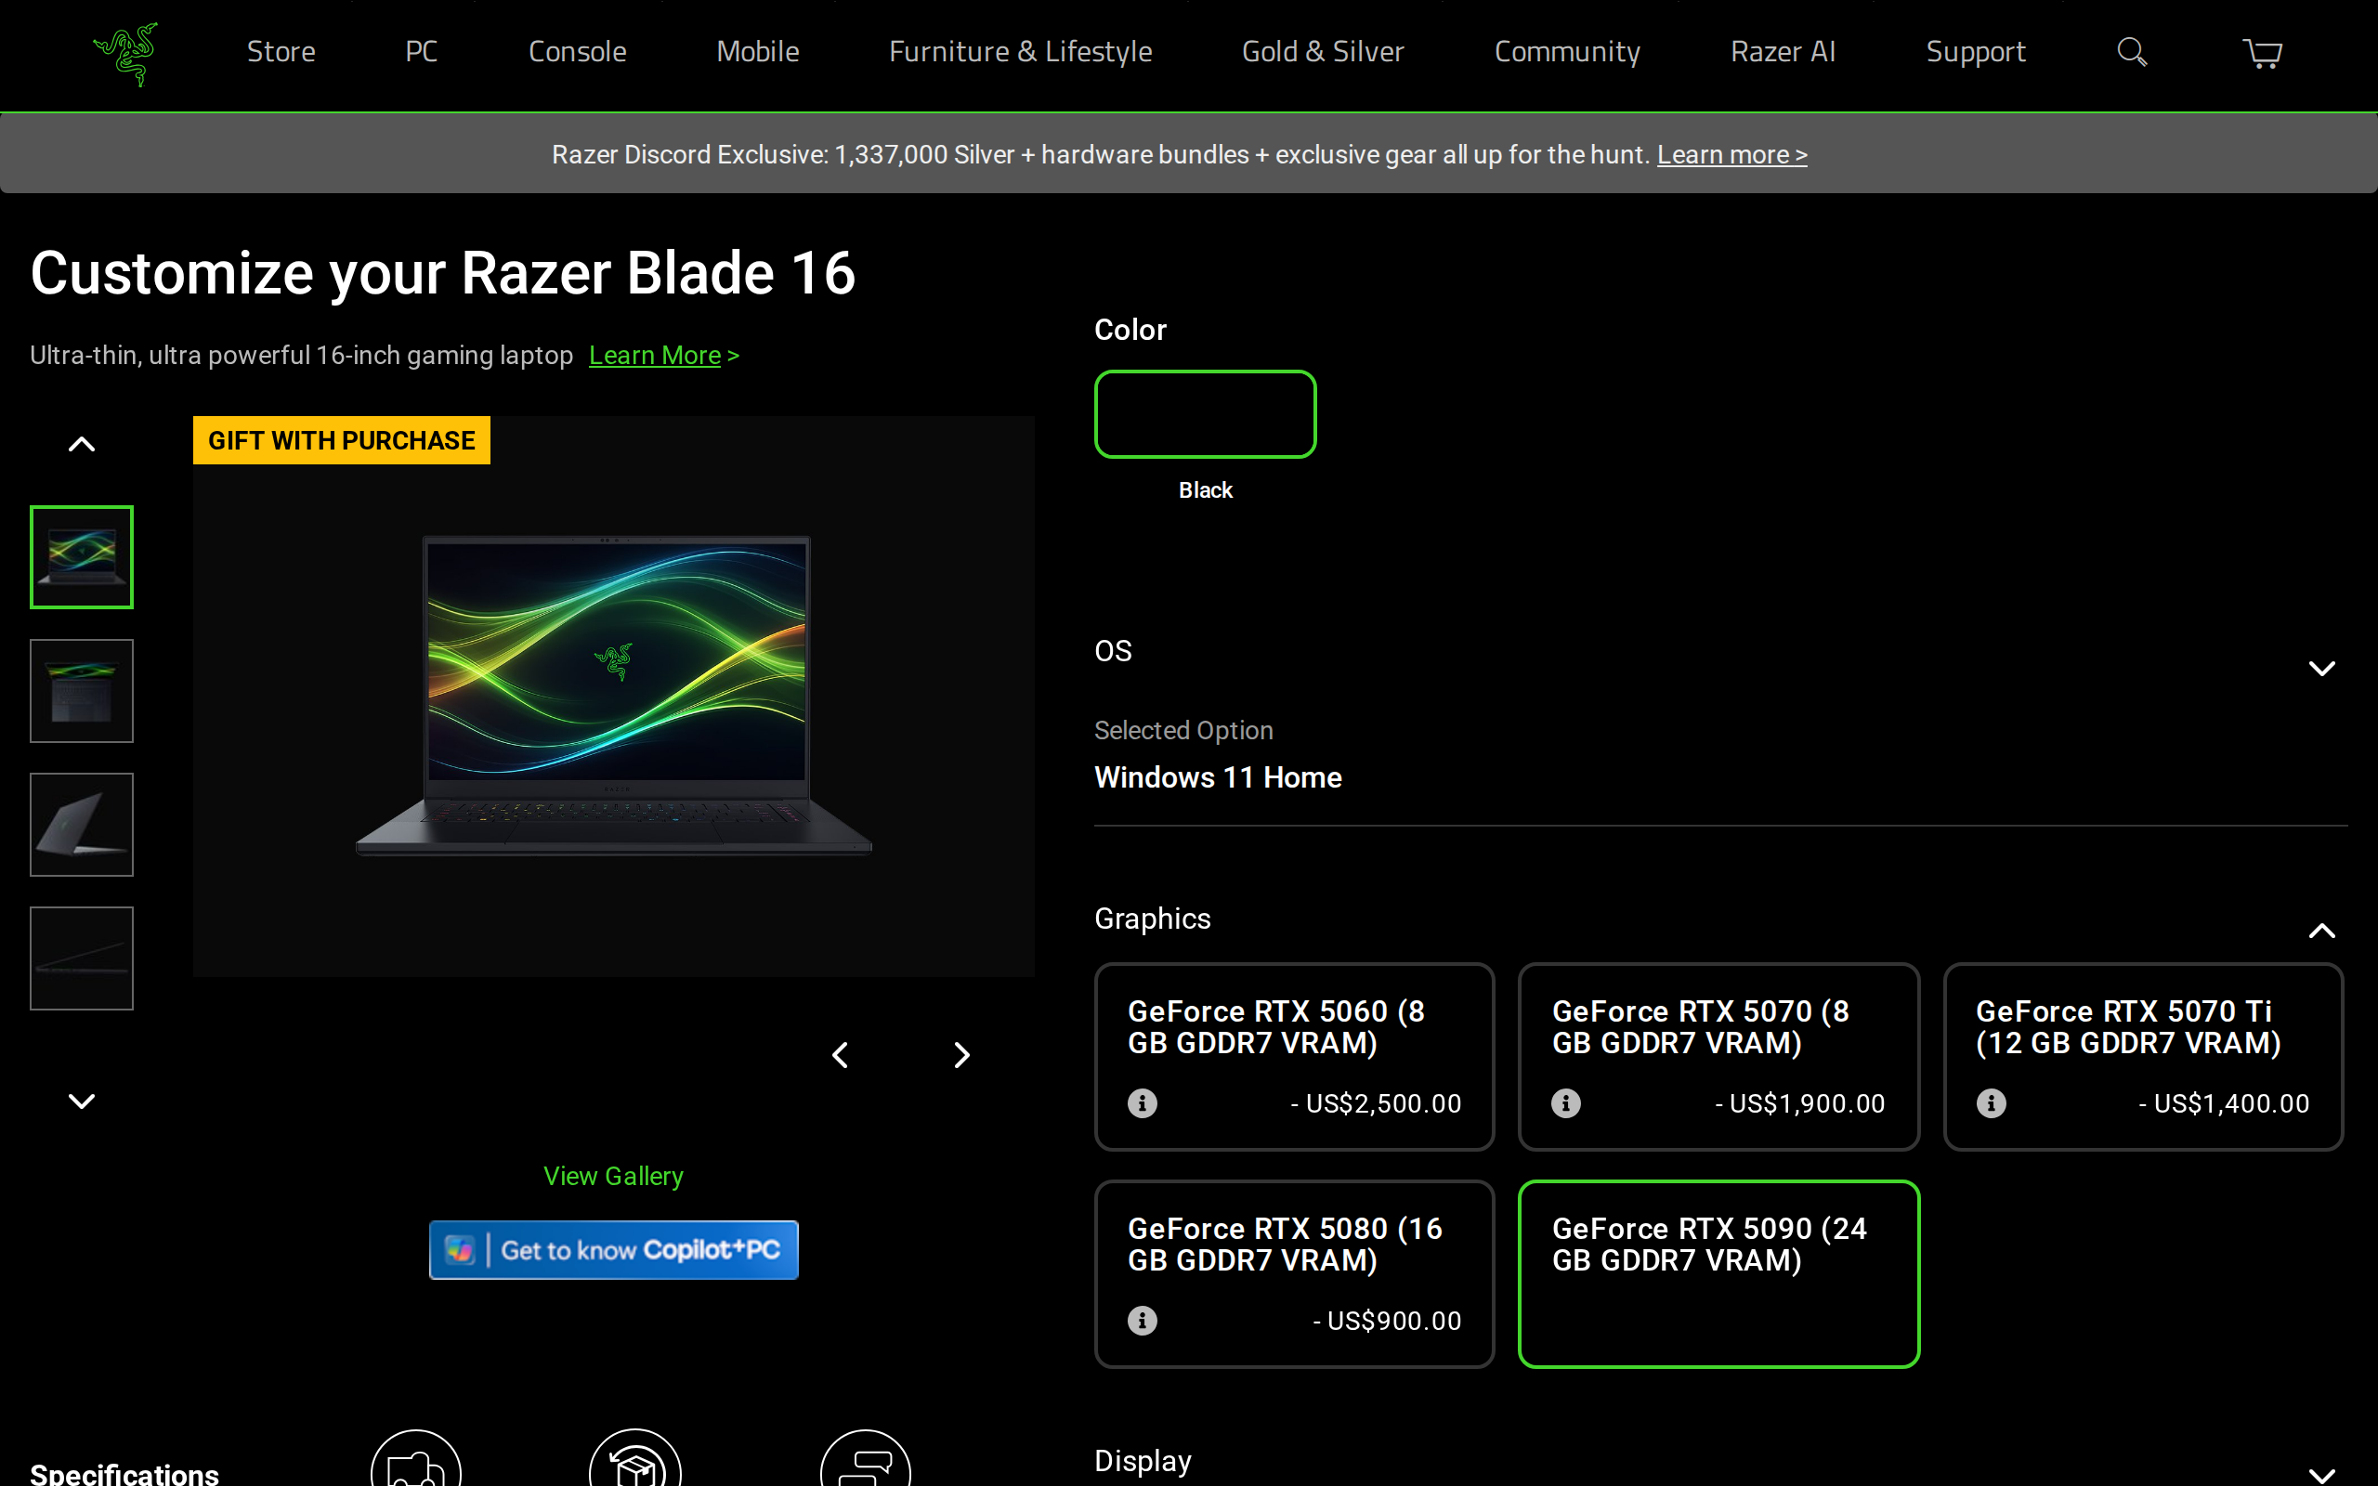Select first thumbnail with front laptop view
This screenshot has width=2378, height=1486.
coord(82,556)
